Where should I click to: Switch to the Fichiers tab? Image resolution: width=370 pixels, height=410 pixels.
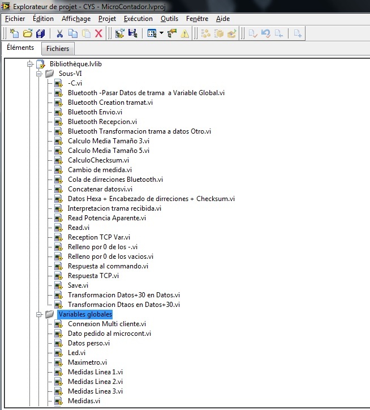pyautogui.click(x=58, y=49)
